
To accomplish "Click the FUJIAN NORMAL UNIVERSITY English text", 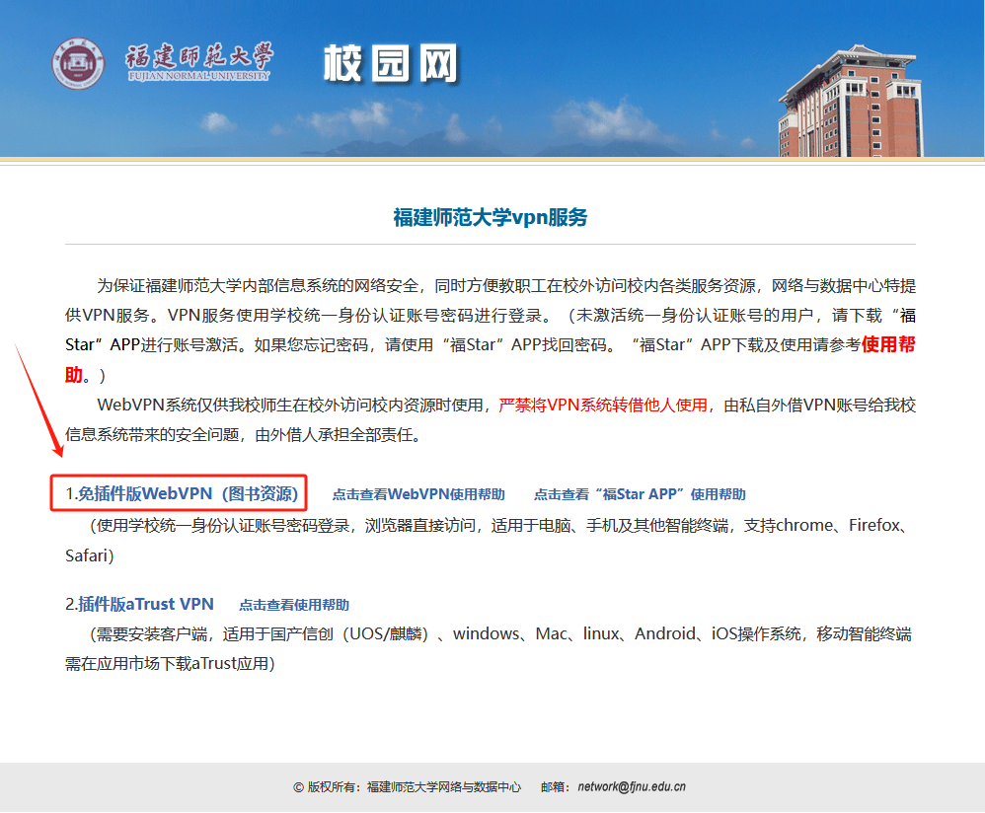I will click(197, 76).
